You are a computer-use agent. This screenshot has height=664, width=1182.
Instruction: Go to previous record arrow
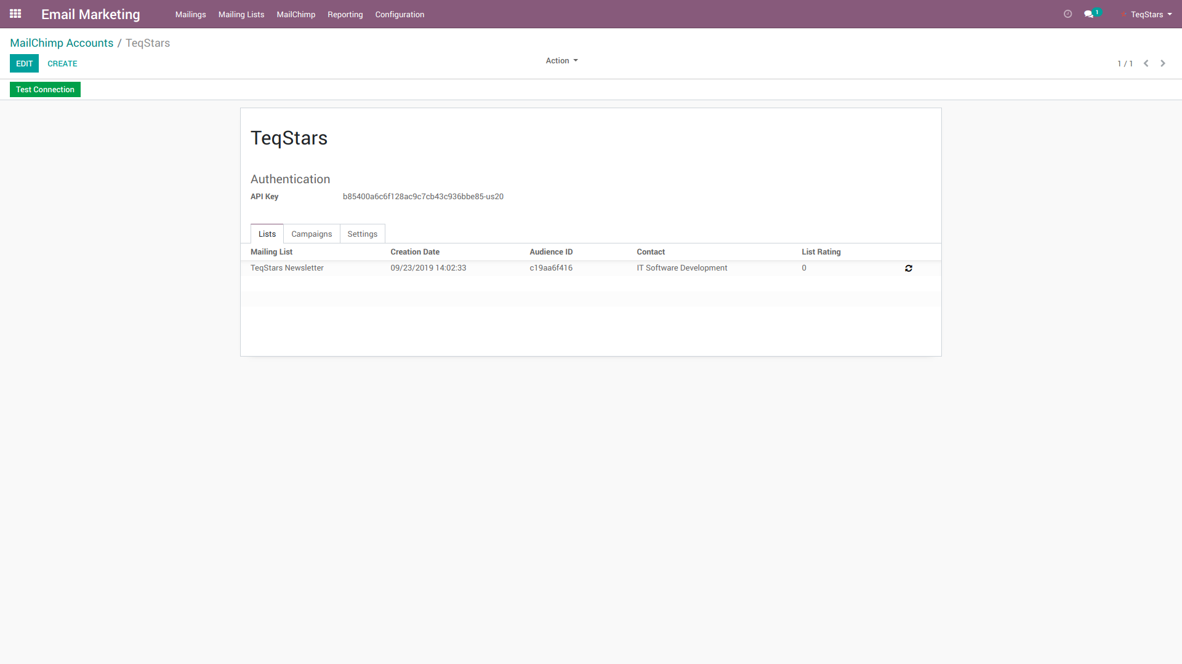tap(1146, 63)
